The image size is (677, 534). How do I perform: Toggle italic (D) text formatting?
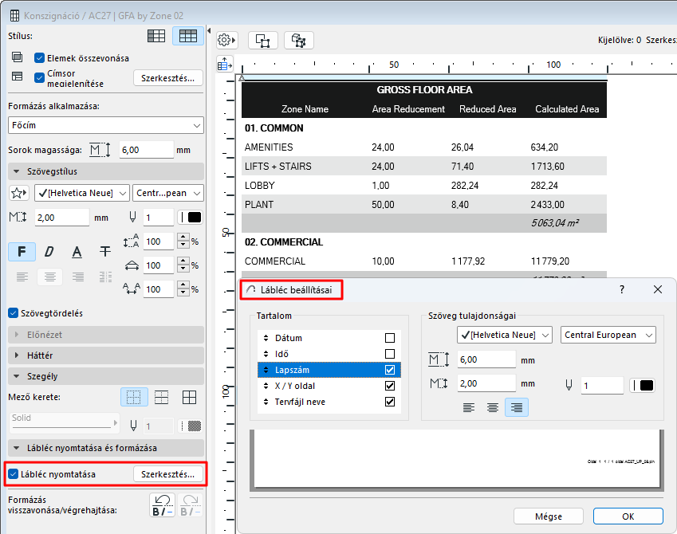49,252
